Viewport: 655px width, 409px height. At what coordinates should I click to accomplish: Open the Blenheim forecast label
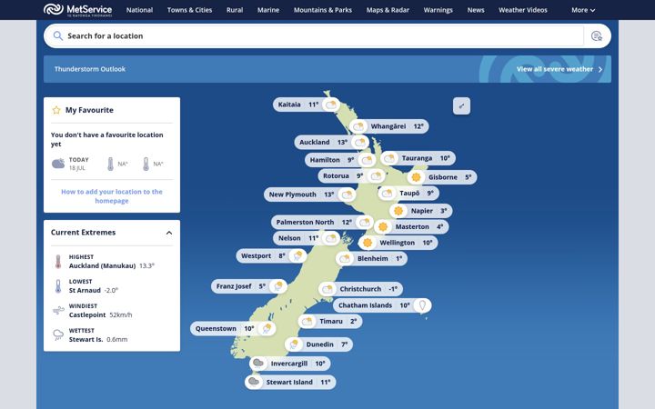click(x=373, y=259)
